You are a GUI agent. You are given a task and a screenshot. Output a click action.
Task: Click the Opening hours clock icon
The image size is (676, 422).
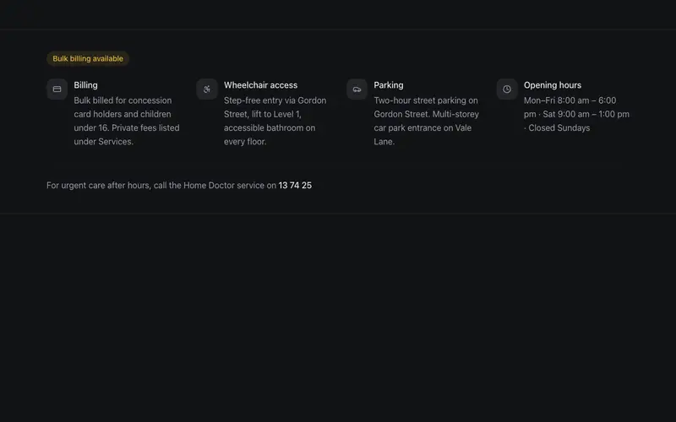[x=507, y=89]
